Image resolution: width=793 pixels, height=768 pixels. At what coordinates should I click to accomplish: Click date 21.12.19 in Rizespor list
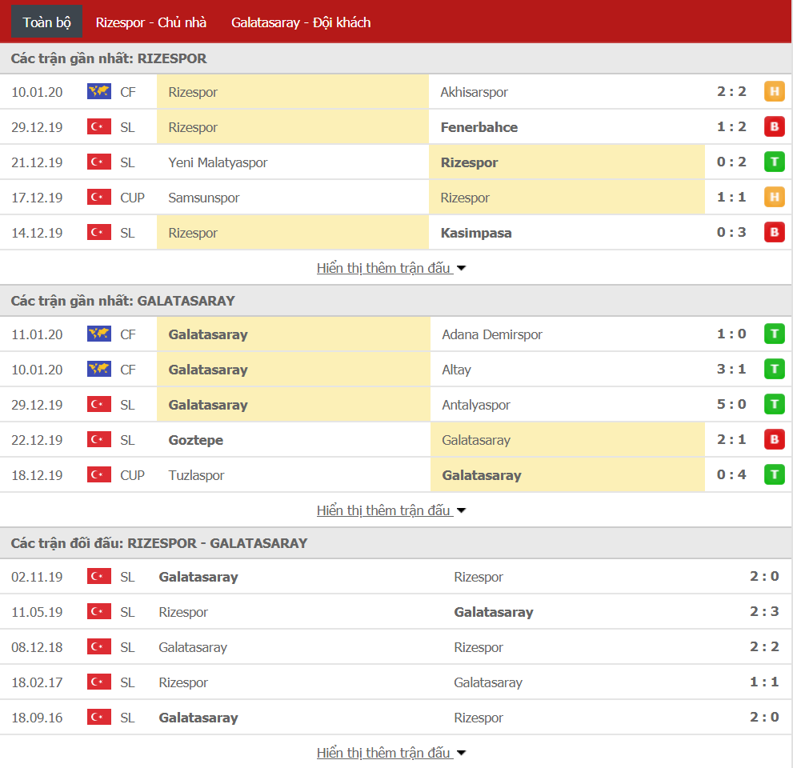point(37,162)
